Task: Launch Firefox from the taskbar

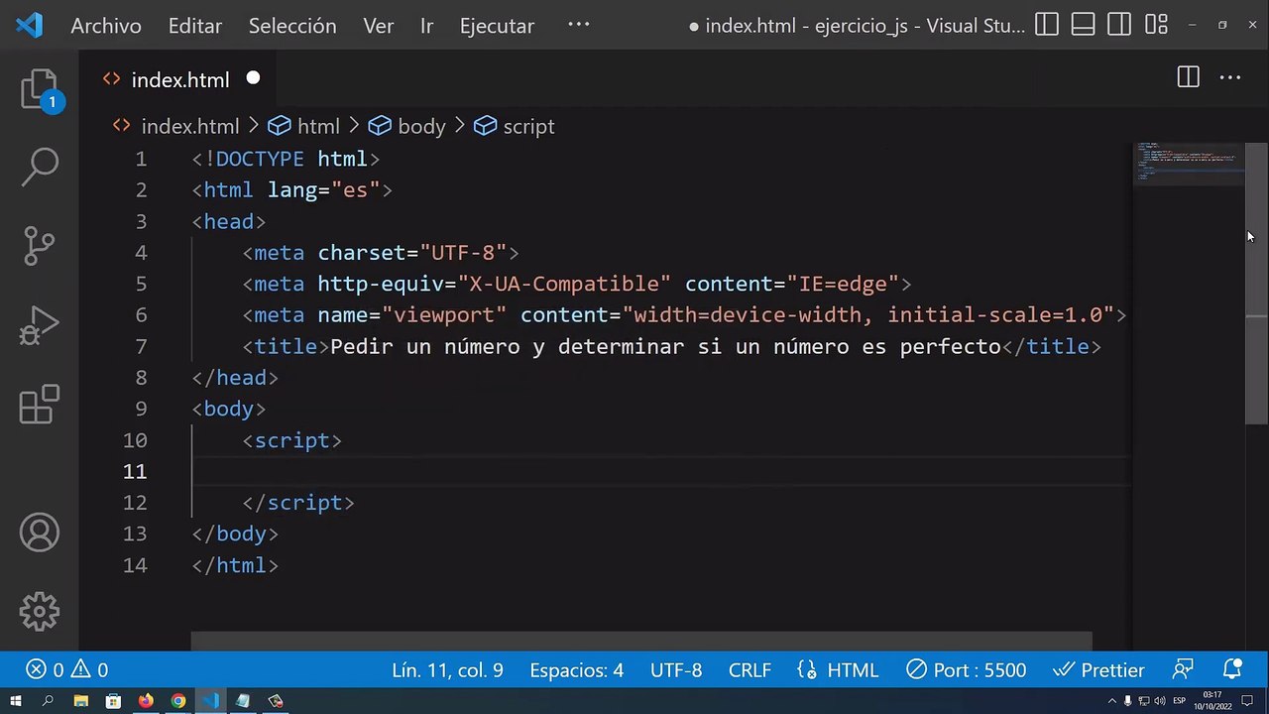Action: 146,701
